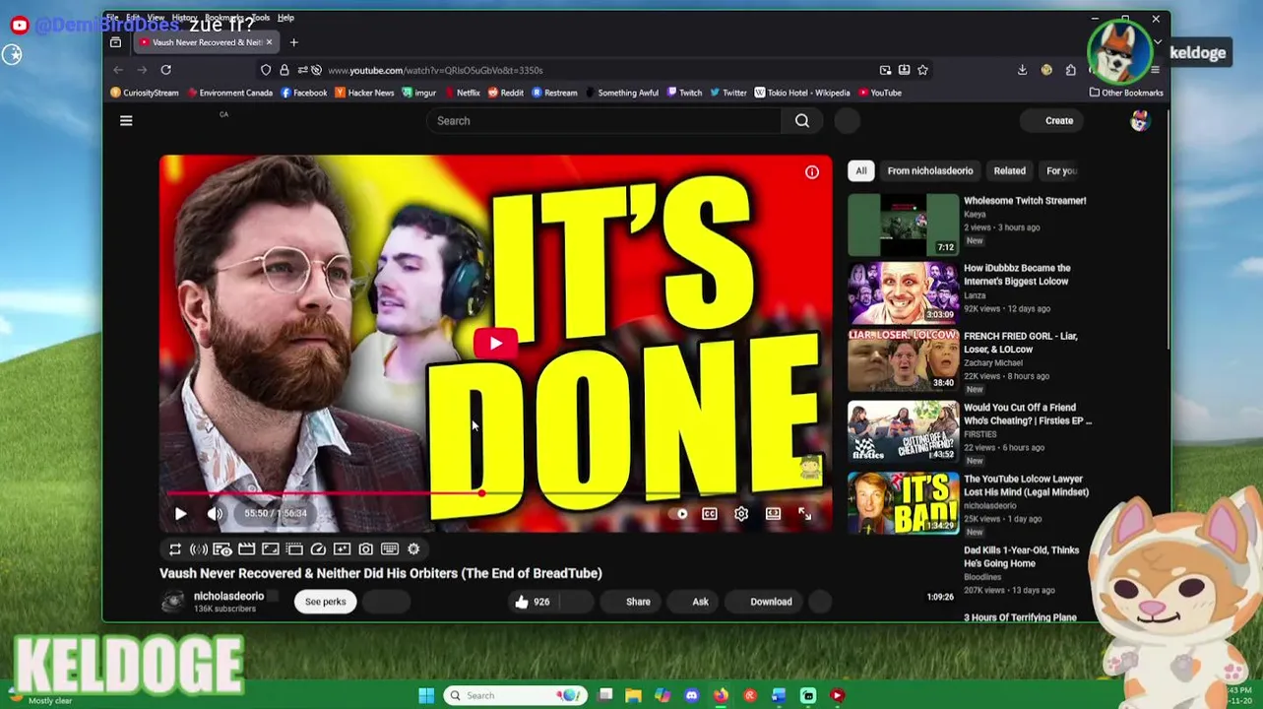Bookmark this page with star icon
Screen dimensions: 1263x709
tap(922, 70)
